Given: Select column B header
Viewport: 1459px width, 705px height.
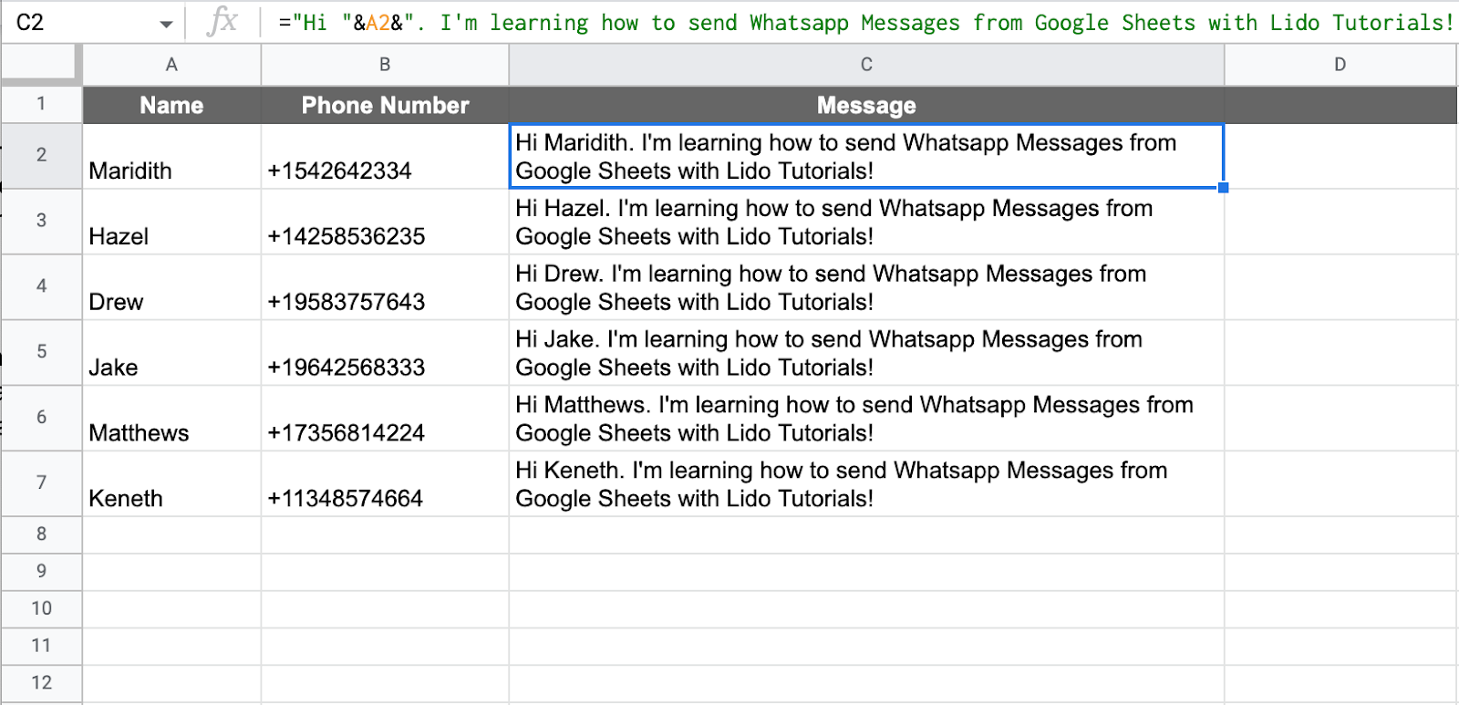Looking at the screenshot, I should [385, 65].
